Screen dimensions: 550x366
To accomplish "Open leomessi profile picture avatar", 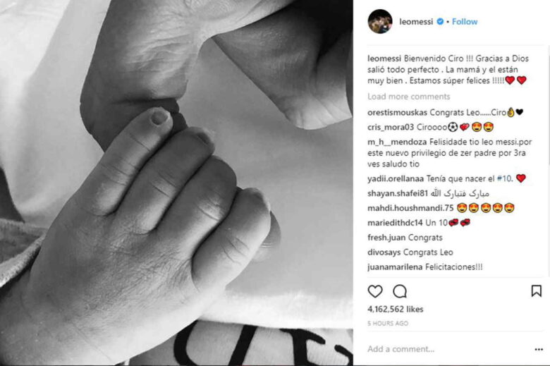I will [380, 21].
